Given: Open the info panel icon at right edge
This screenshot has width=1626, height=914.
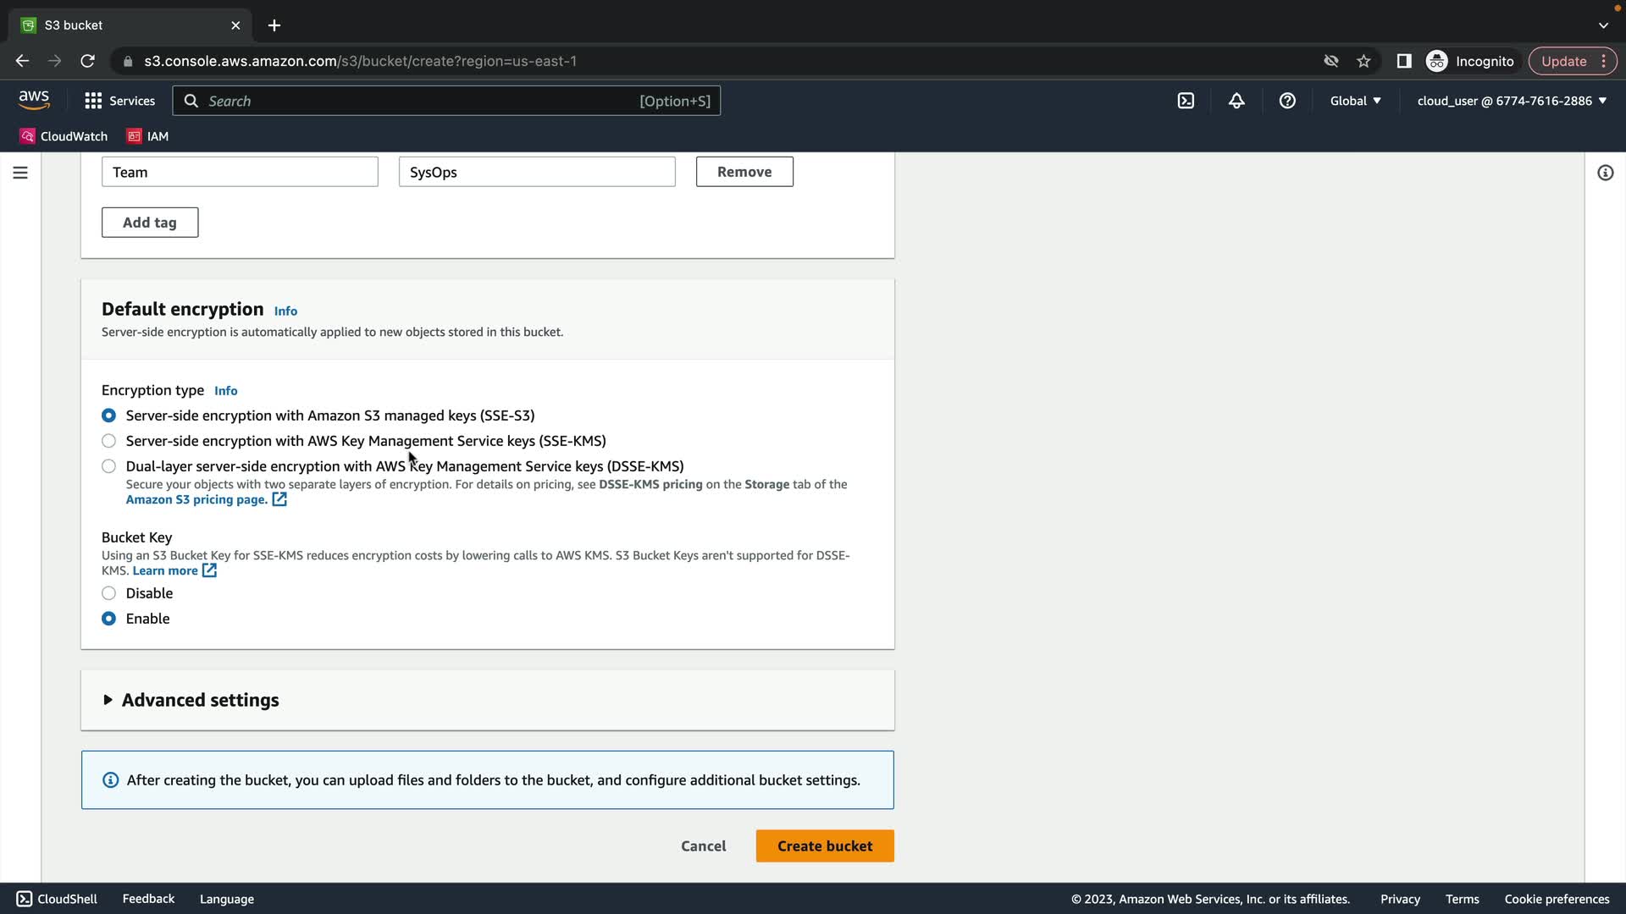Looking at the screenshot, I should (1605, 173).
